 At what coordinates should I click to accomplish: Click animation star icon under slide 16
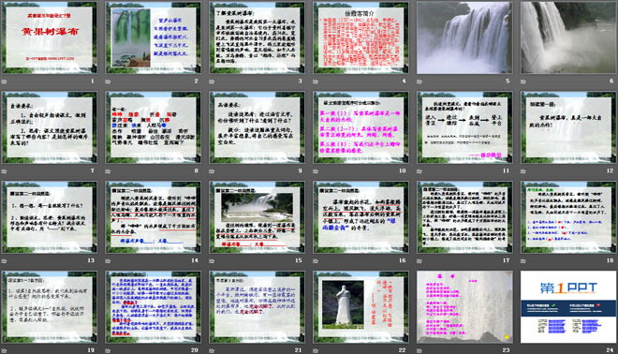316,260
